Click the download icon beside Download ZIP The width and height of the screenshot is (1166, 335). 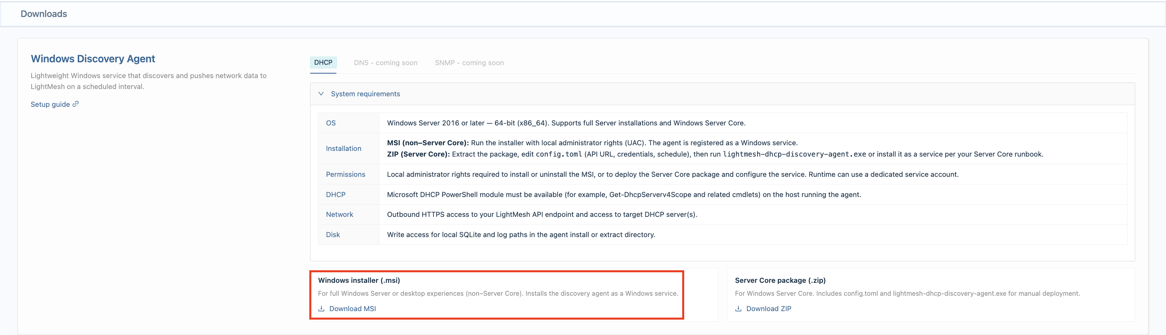(x=738, y=309)
